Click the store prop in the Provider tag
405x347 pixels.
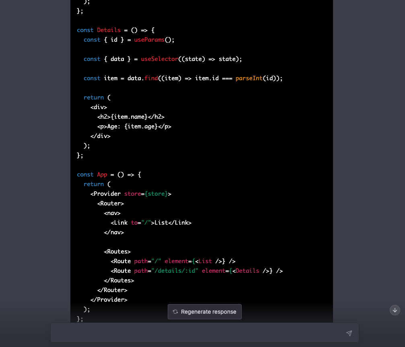132,194
